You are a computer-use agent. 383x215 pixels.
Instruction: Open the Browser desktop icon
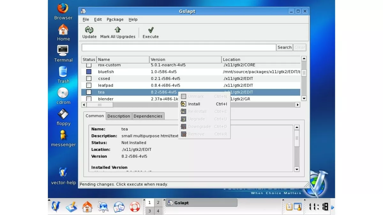pos(63,8)
